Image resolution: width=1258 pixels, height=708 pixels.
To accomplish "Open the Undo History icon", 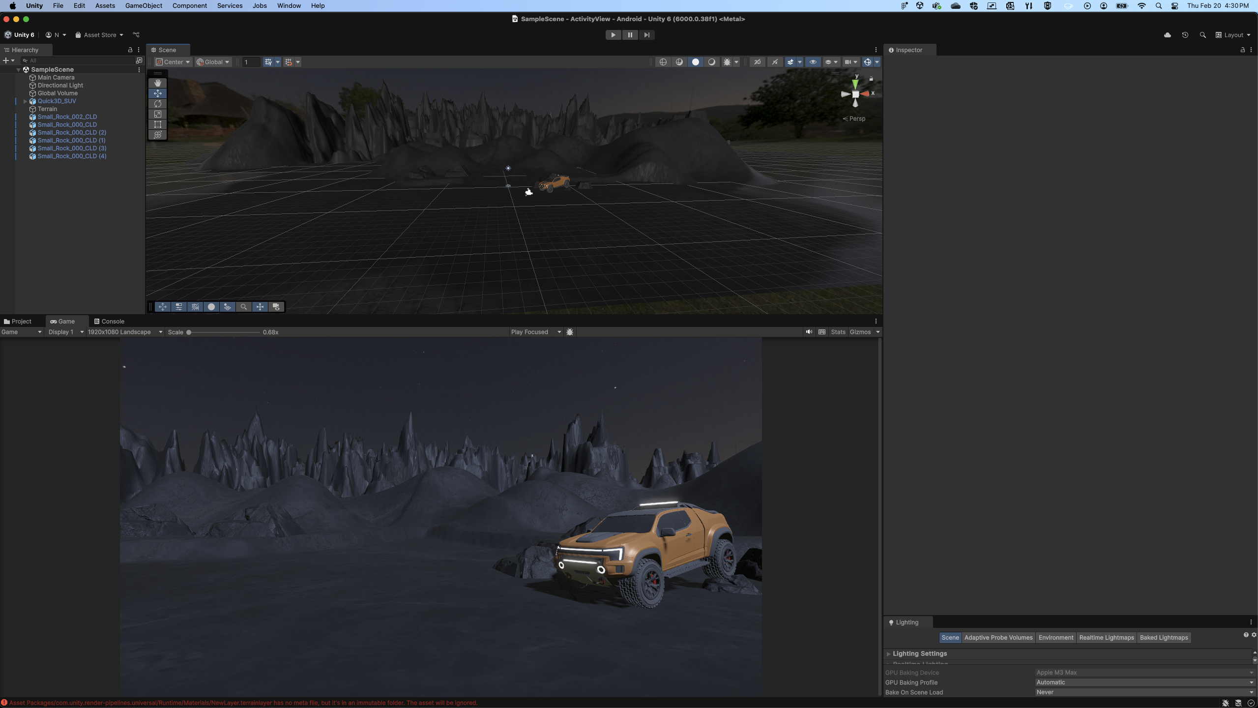I will (1185, 35).
